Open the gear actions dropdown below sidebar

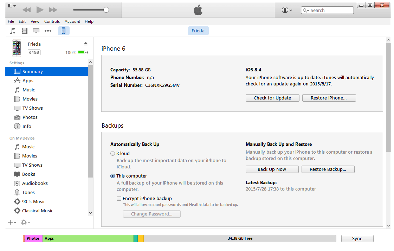tap(26, 222)
